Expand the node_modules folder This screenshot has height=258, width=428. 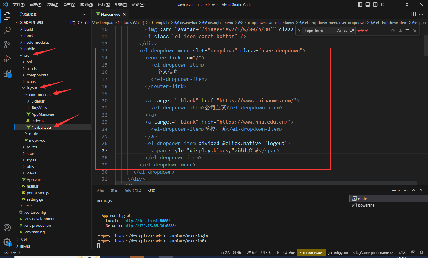click(x=37, y=42)
